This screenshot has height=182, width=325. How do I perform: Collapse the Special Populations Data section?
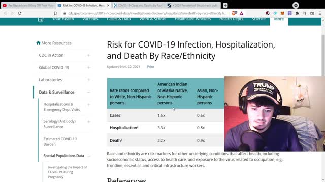pos(89,156)
